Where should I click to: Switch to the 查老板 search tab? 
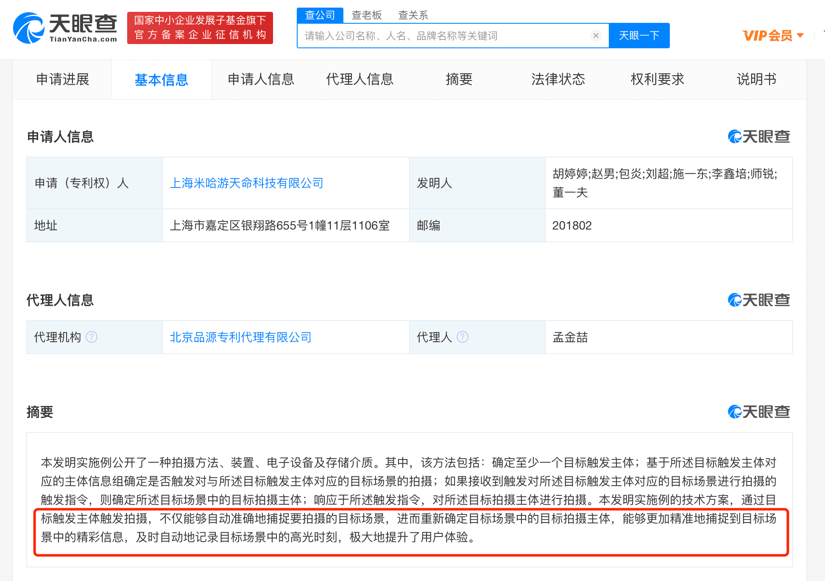click(x=367, y=15)
